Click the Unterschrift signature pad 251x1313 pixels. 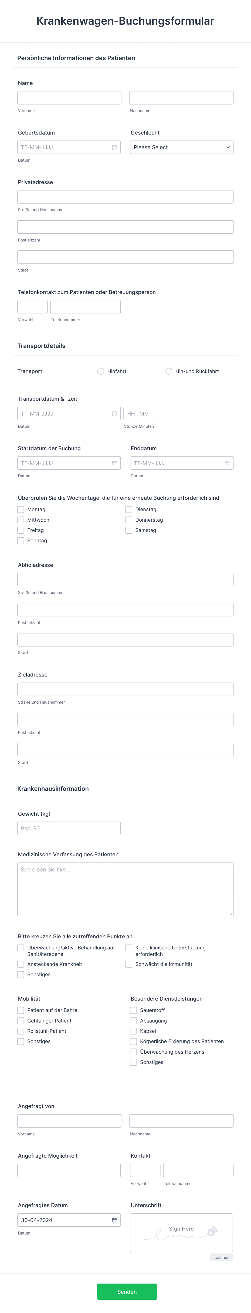pos(181,1232)
